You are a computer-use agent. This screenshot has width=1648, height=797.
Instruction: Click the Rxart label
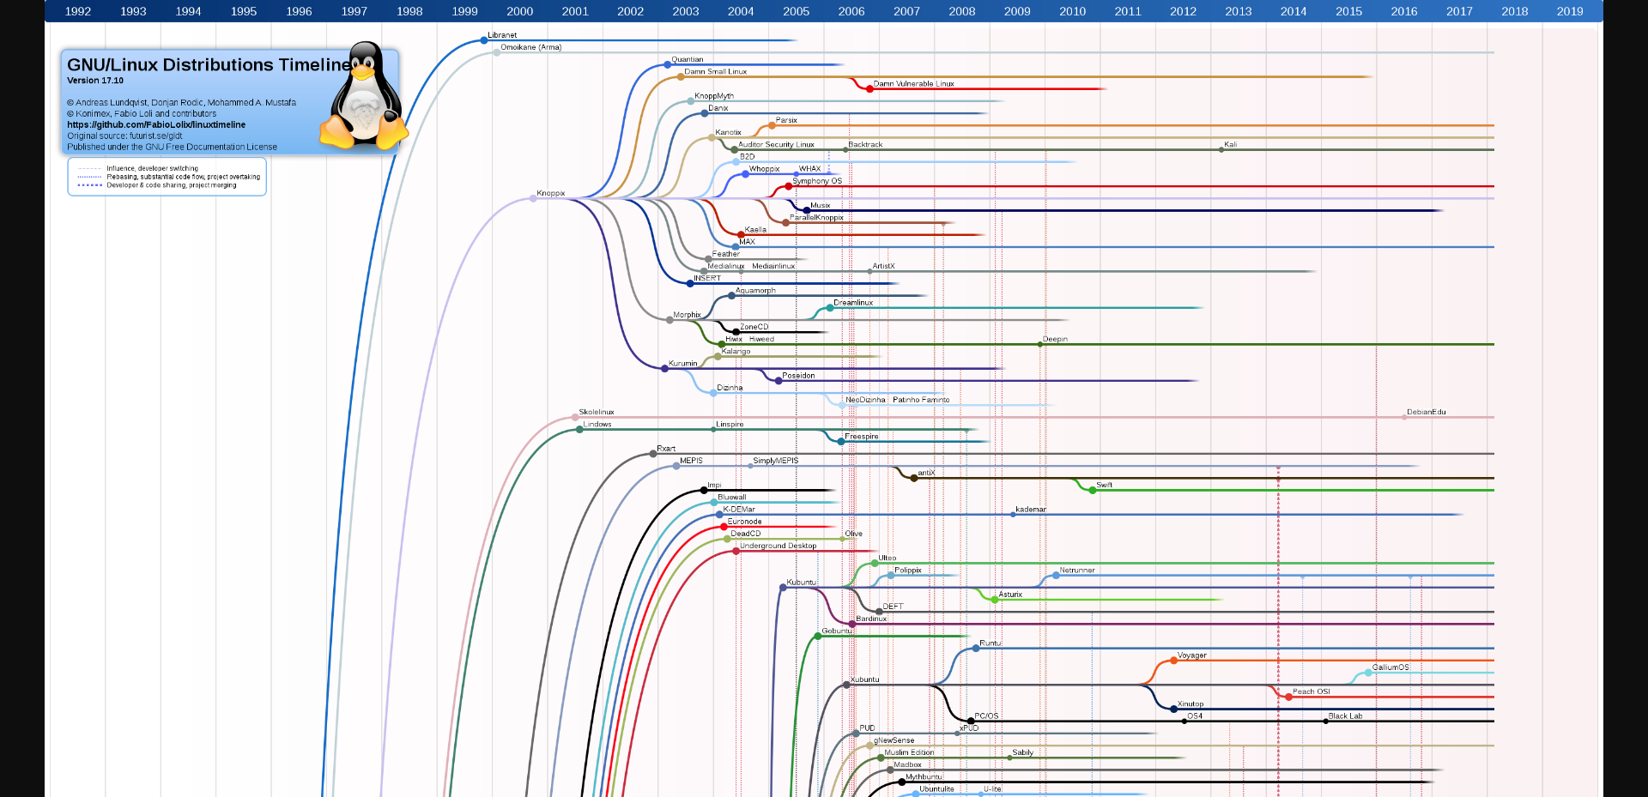(666, 448)
